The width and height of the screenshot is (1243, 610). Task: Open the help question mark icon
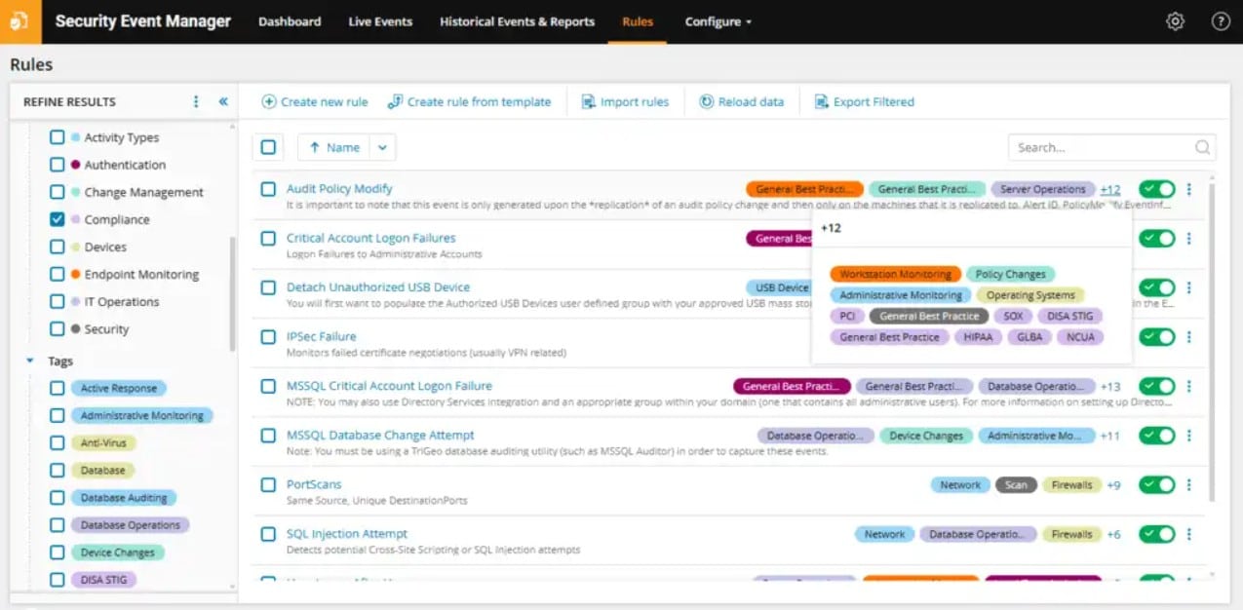1221,21
